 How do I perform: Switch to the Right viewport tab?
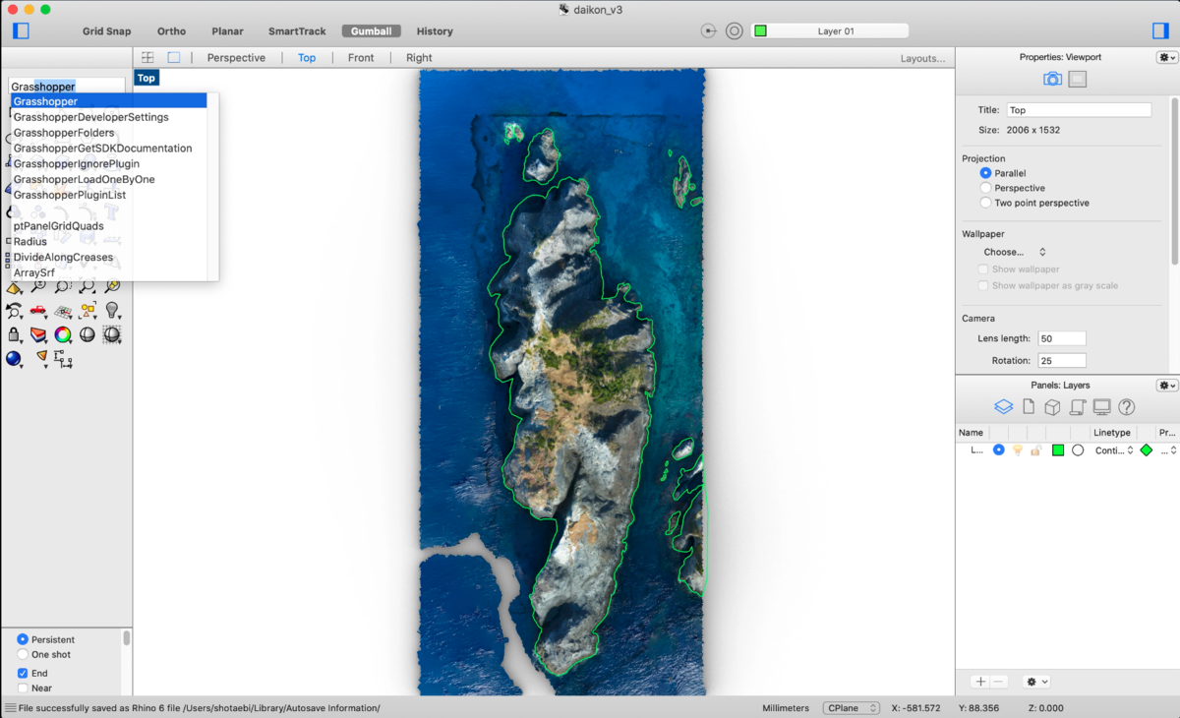click(x=419, y=58)
